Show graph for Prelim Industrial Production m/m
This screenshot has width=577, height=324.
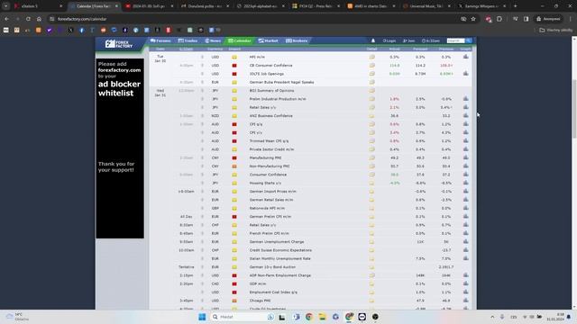tap(466, 99)
